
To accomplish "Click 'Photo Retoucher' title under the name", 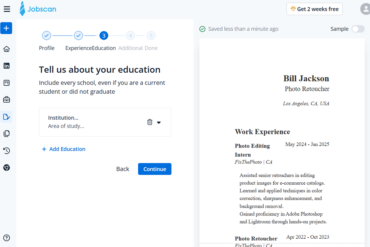I will pos(307,89).
